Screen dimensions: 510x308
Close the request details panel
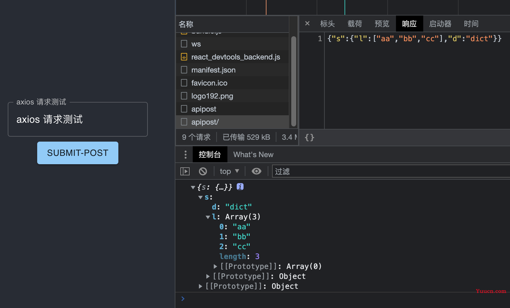(x=307, y=24)
